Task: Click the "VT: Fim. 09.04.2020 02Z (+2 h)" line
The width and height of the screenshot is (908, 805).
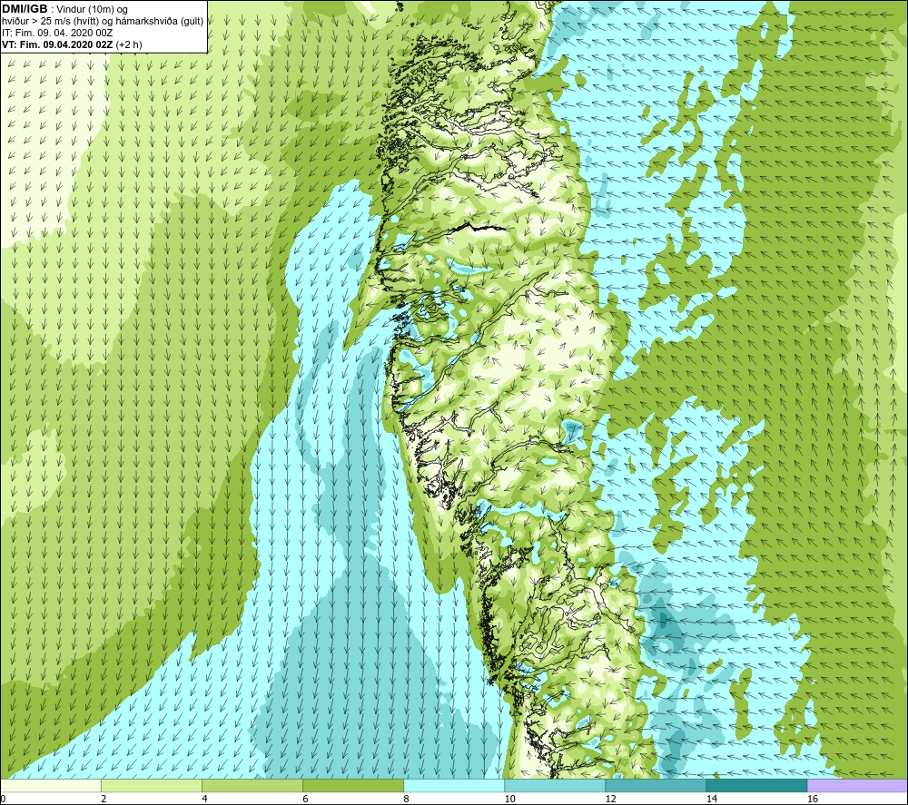Action: point(72,44)
